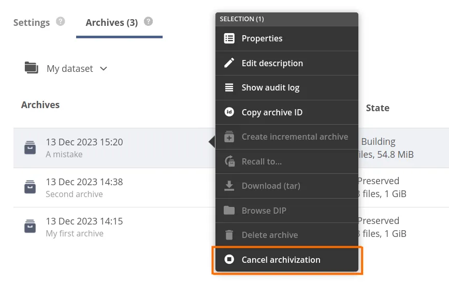Click the archive icon for 13 Dec 2023 15:20
This screenshot has width=449, height=284.
coord(30,147)
